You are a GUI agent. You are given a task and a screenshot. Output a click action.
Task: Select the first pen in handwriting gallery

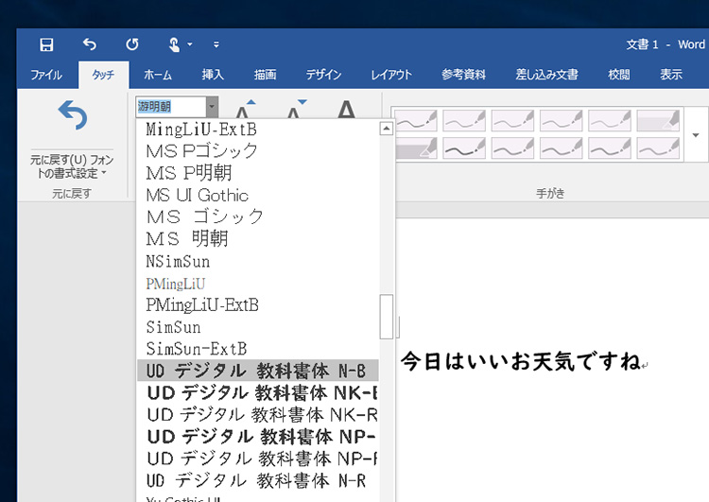point(414,121)
